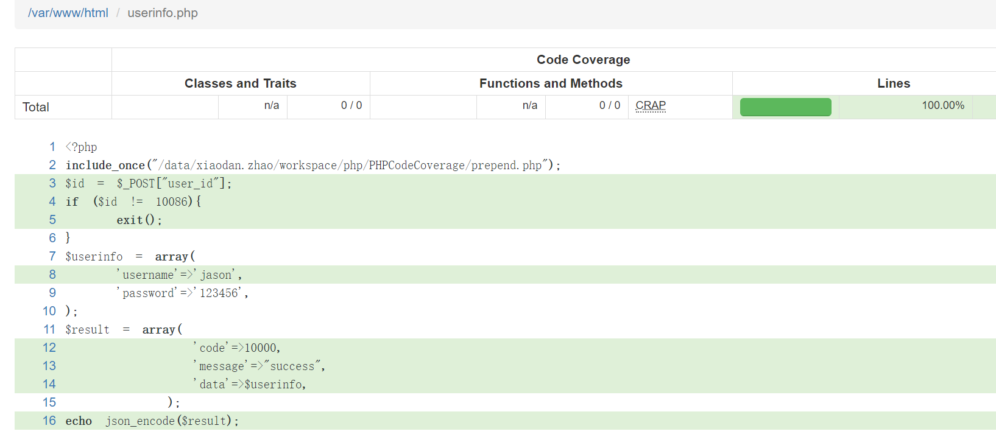The width and height of the screenshot is (996, 434).
Task: Click the json_encode($result) code text
Action: (172, 421)
